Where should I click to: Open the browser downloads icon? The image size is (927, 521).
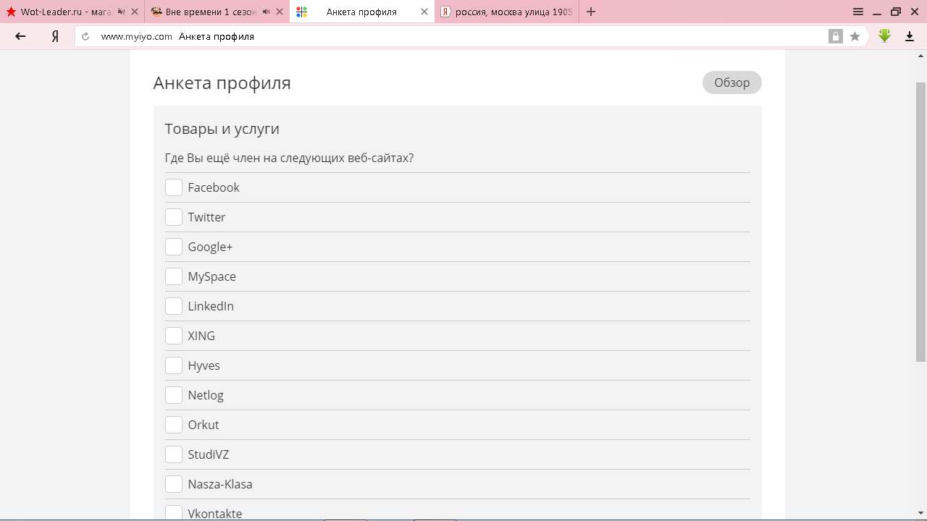(x=910, y=36)
